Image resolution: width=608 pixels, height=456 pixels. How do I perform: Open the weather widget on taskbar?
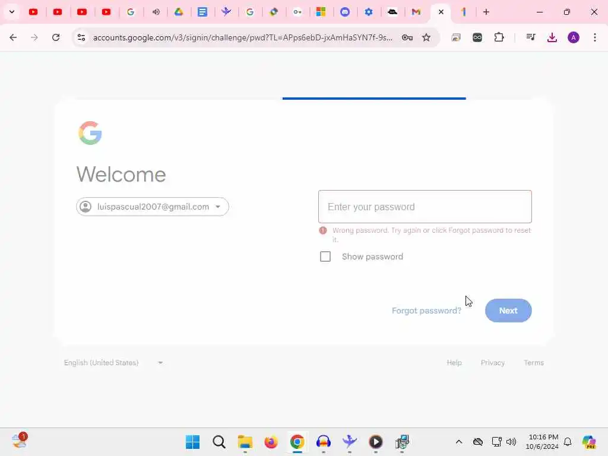pos(20,441)
